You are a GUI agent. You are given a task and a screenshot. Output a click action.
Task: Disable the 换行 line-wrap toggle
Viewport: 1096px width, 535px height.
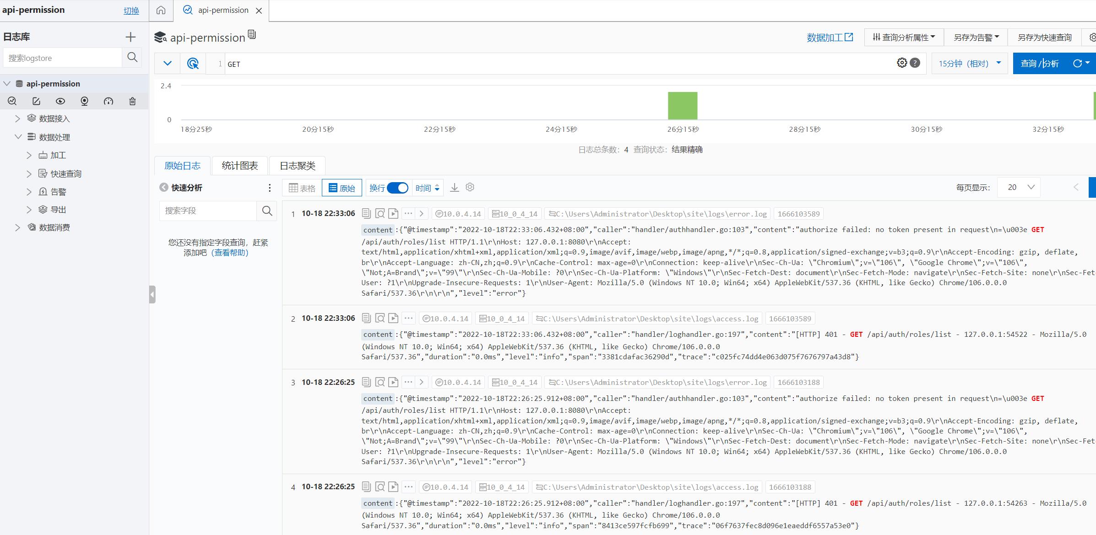pyautogui.click(x=397, y=188)
